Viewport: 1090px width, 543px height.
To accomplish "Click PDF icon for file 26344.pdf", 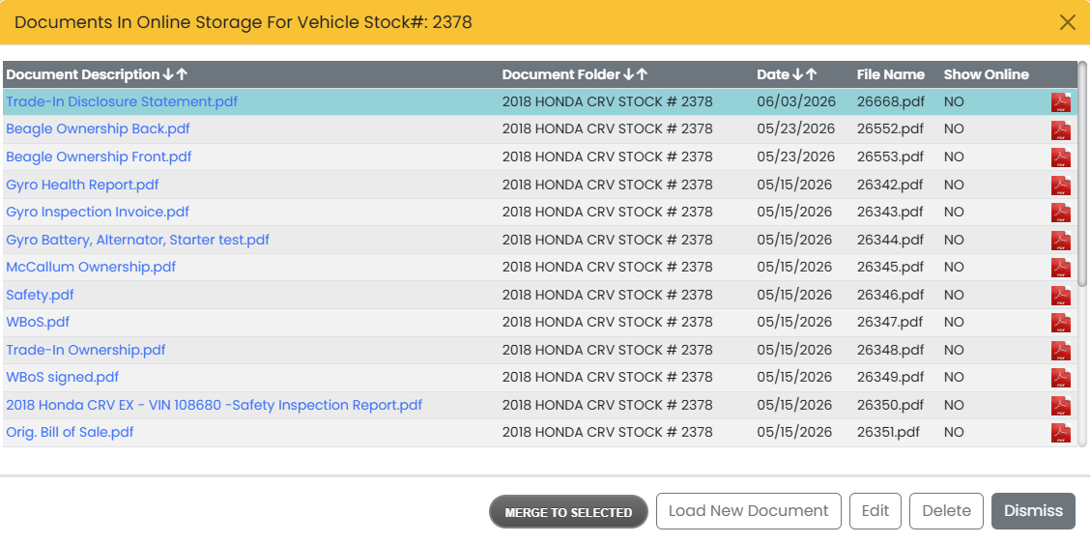I will pyautogui.click(x=1060, y=240).
